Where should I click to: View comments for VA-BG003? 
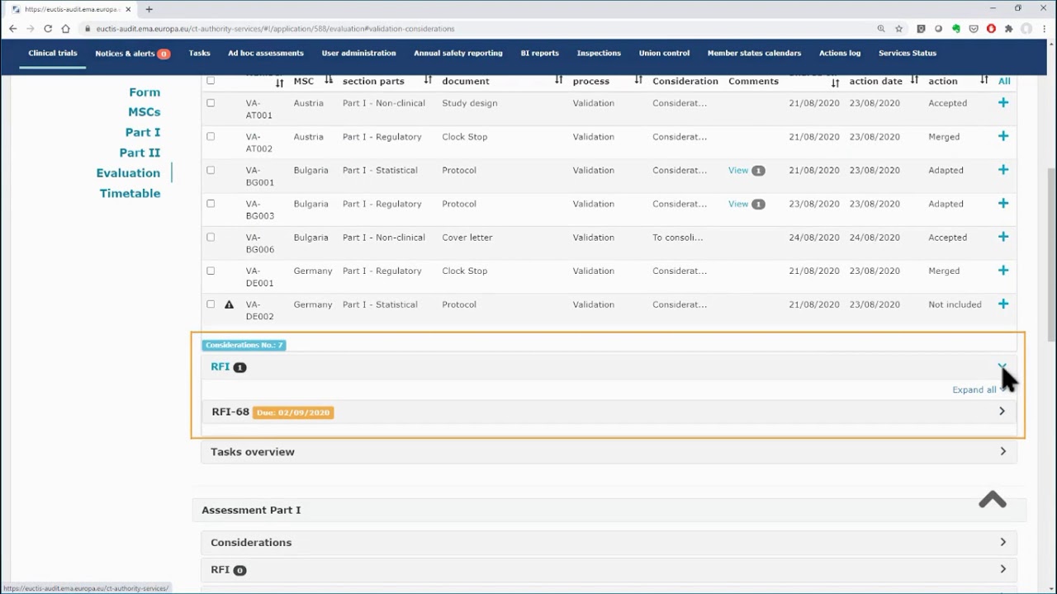coord(738,204)
